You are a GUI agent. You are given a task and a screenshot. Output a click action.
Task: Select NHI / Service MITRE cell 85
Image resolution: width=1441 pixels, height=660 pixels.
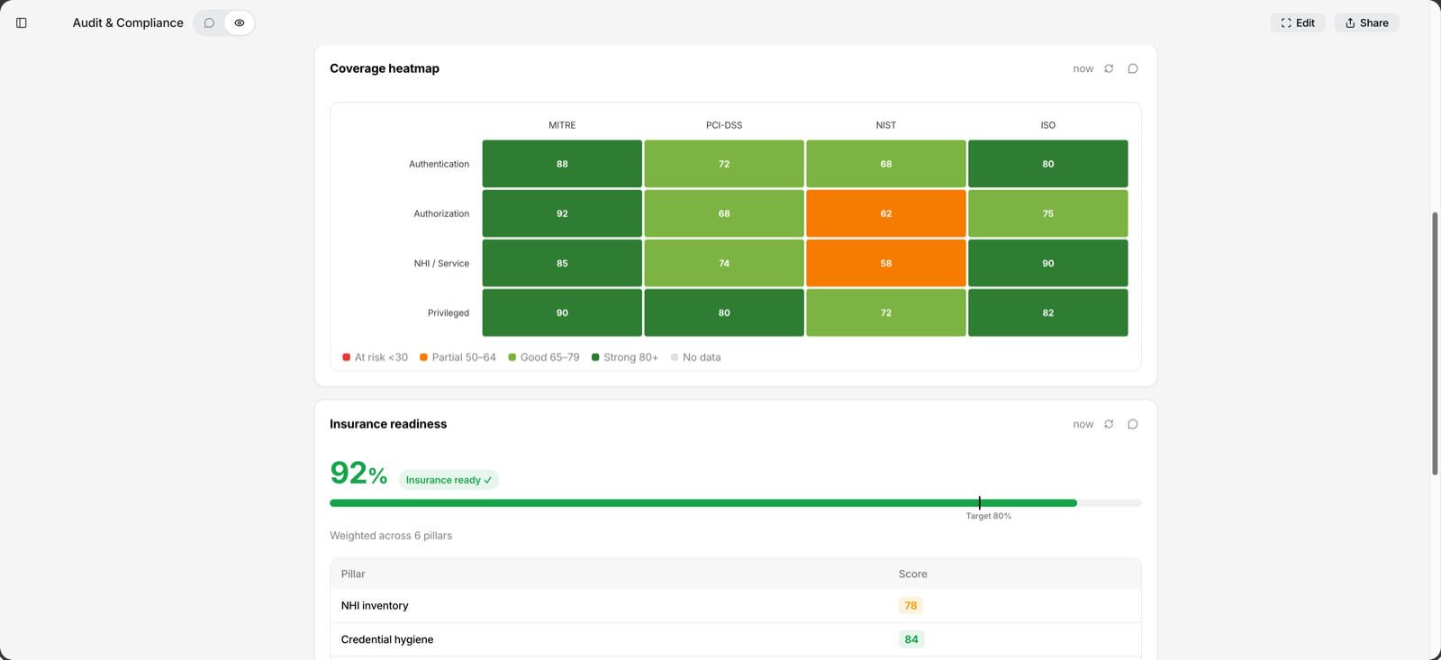pyautogui.click(x=562, y=263)
